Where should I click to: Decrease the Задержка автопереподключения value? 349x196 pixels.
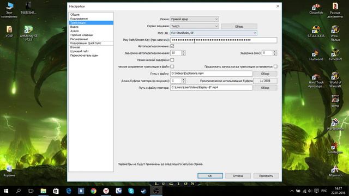183,54
